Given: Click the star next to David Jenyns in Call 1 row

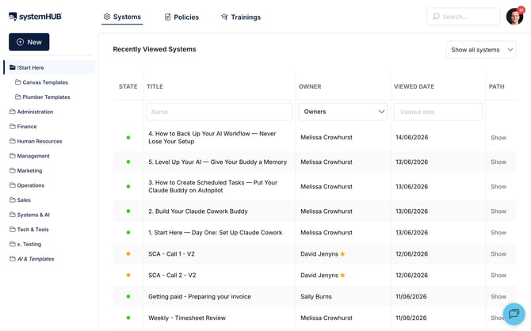Looking at the screenshot, I should [342, 254].
